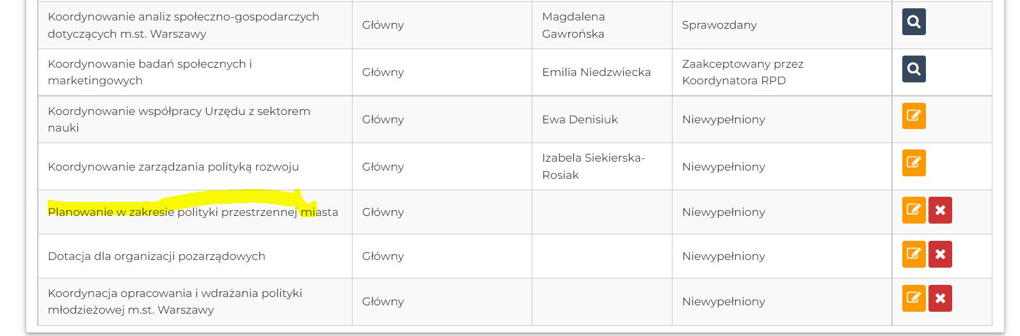Click the highlighted Planowanie w zakresie polityki text
The image size is (1020, 336).
point(193,212)
